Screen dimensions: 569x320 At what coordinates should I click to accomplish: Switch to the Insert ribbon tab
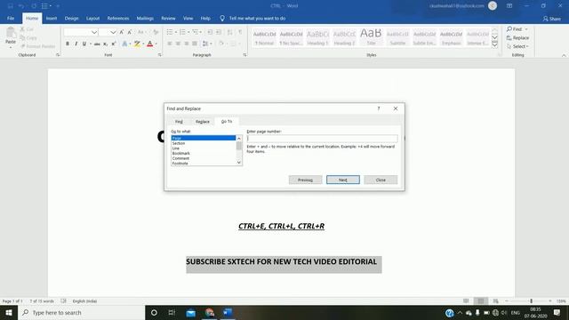(52, 18)
